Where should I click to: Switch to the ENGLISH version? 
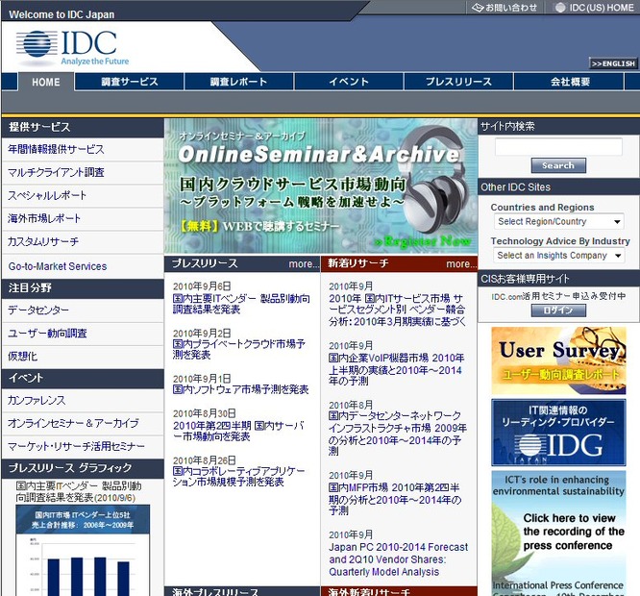613,63
